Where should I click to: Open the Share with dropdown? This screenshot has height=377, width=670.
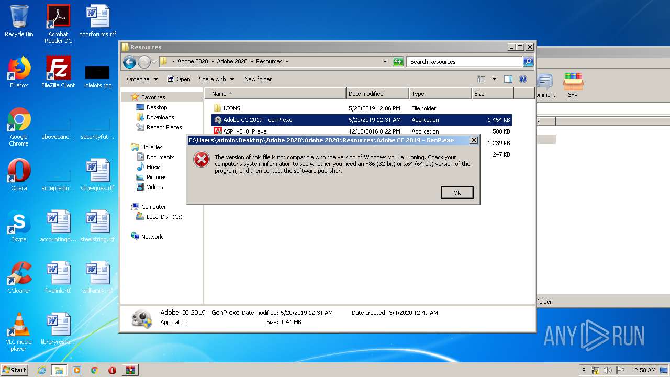(217, 79)
